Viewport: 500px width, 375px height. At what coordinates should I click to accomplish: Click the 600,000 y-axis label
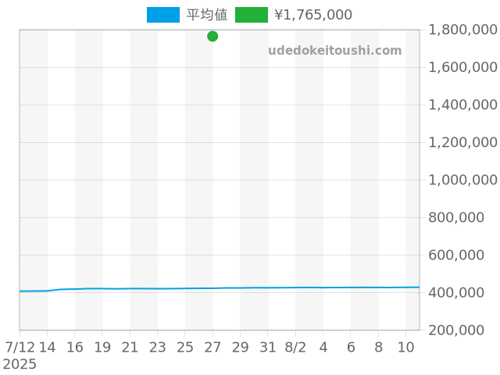(x=456, y=255)
